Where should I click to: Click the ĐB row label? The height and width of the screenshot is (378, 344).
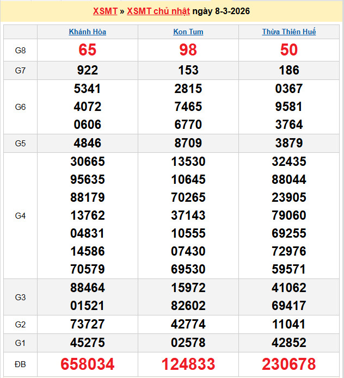point(20,364)
